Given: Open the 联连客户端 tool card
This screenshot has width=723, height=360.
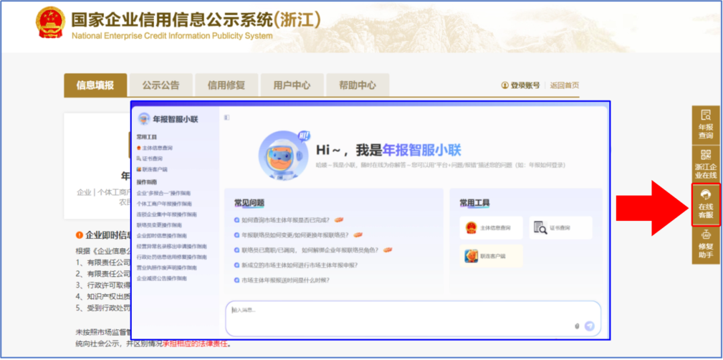Looking at the screenshot, I should pyautogui.click(x=491, y=256).
